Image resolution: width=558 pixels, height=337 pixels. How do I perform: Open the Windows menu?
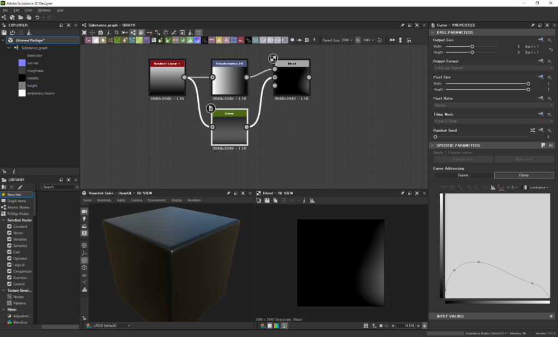pos(44,10)
